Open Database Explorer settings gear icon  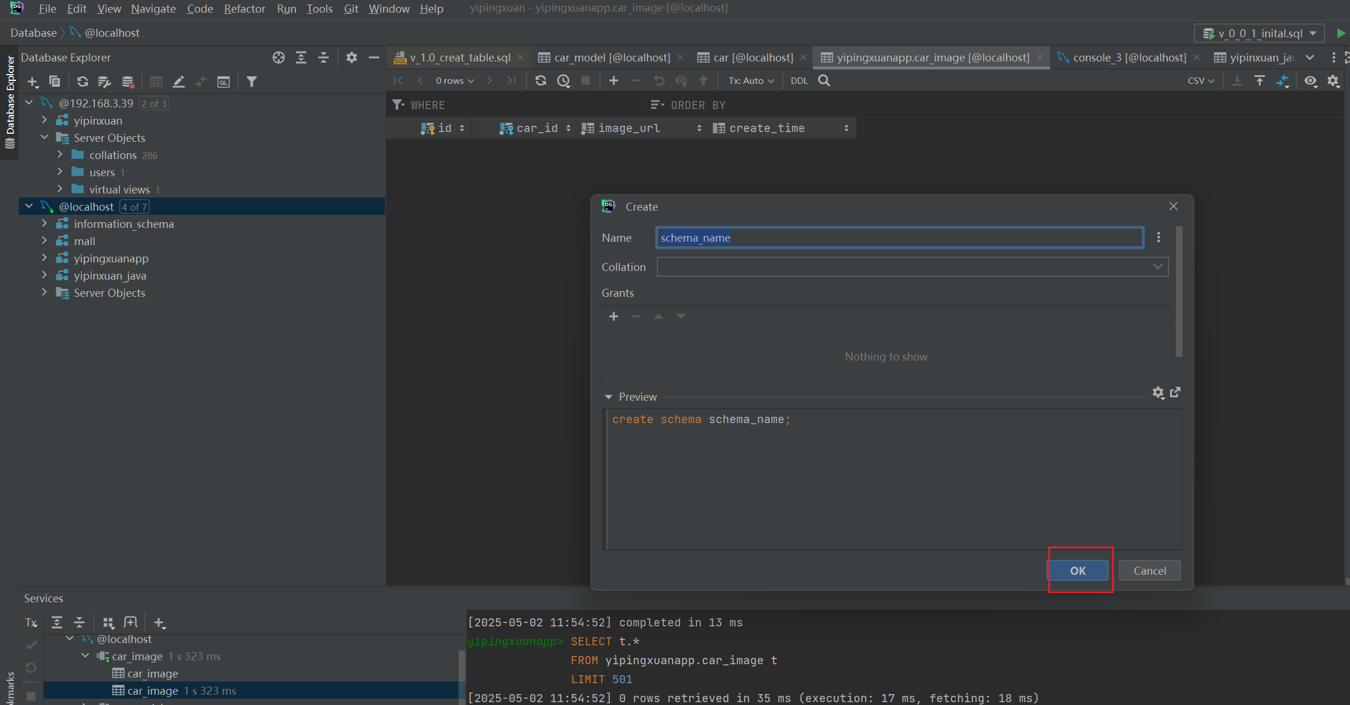[352, 57]
